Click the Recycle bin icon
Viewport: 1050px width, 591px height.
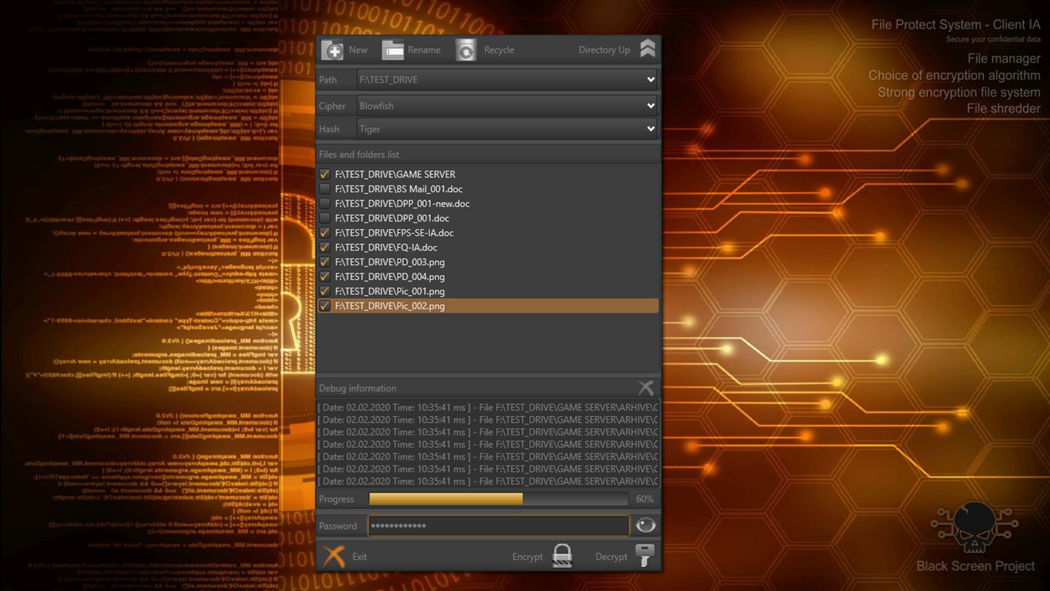(x=465, y=50)
